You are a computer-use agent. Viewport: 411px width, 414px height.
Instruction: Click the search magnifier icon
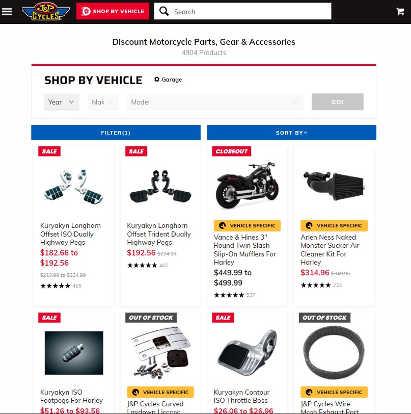pyautogui.click(x=164, y=11)
